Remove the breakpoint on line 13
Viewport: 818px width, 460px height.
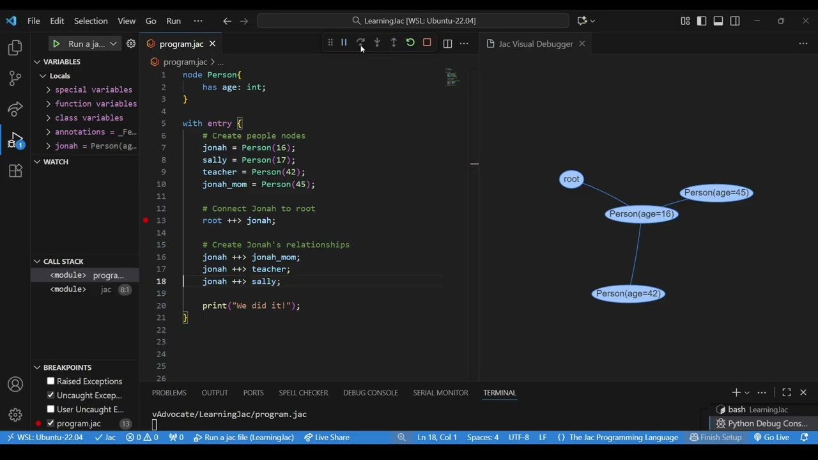point(146,220)
